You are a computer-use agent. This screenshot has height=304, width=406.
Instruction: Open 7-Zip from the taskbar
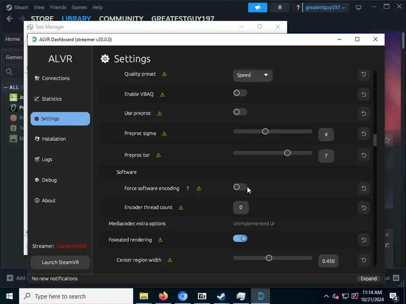(x=202, y=296)
